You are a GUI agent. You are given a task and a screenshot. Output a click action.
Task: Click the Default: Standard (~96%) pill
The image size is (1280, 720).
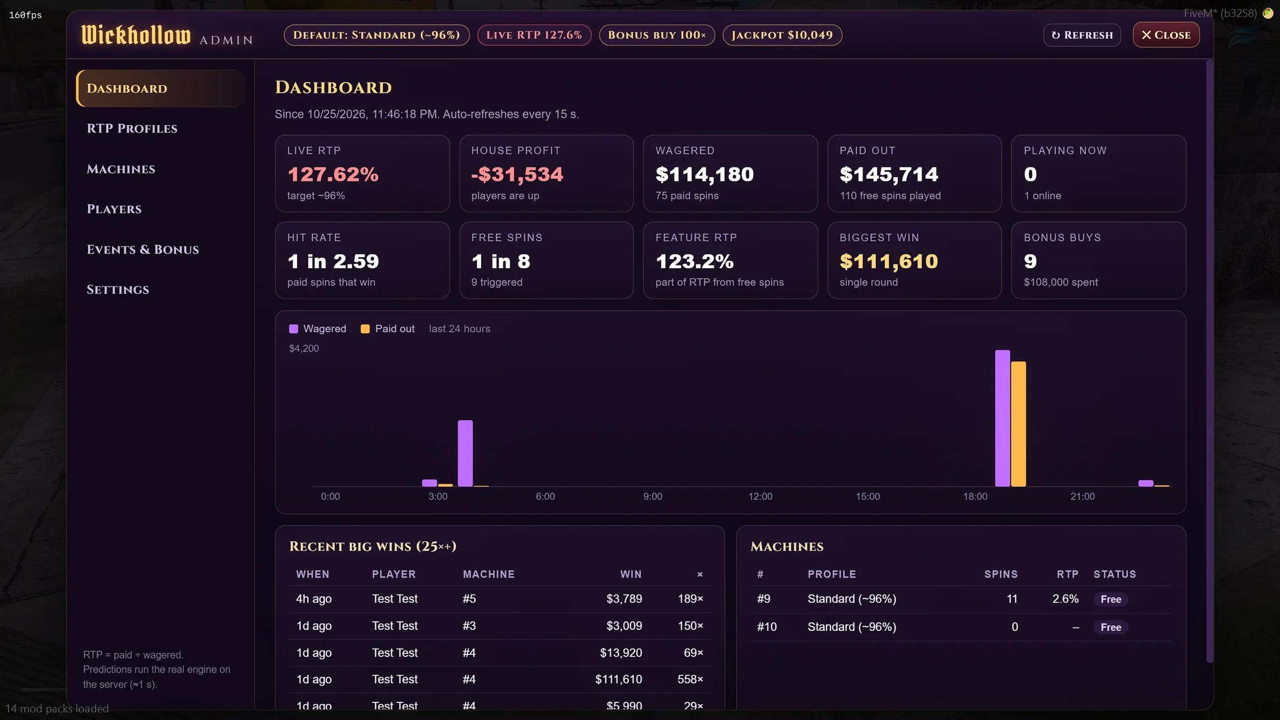pos(377,35)
